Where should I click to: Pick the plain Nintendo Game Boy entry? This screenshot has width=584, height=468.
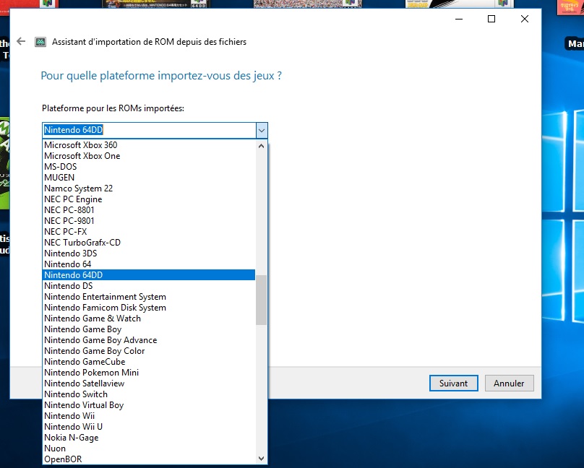(x=149, y=329)
